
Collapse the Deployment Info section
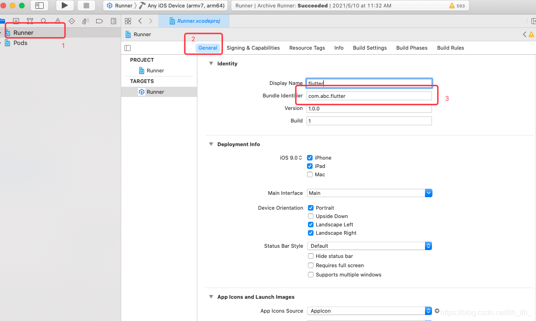click(x=211, y=144)
